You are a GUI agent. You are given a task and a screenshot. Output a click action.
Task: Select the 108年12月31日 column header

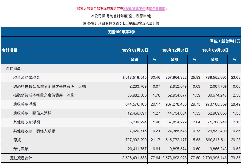pyautogui.click(x=175, y=50)
